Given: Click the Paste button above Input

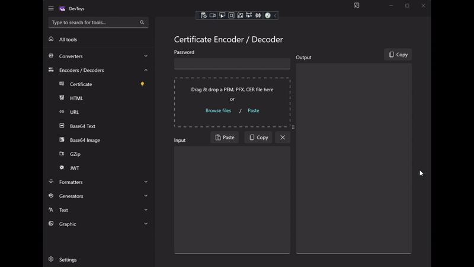Looking at the screenshot, I should tap(225, 138).
